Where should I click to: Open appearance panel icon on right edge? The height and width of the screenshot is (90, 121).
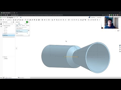coord(120,45)
